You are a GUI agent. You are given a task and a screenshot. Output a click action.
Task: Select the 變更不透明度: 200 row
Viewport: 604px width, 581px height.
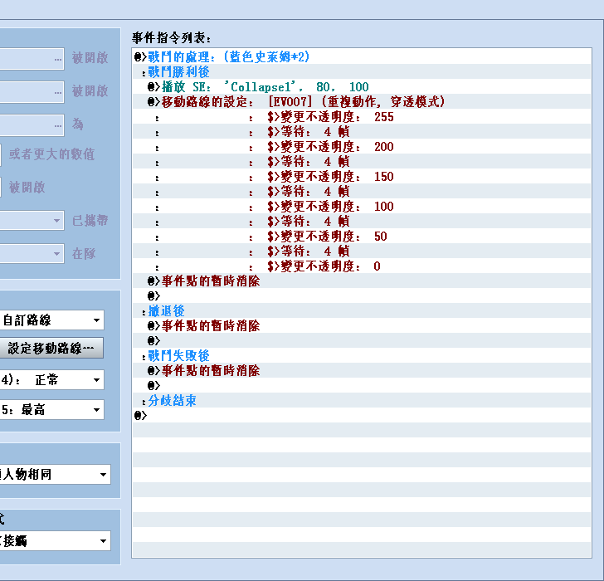coord(362,147)
